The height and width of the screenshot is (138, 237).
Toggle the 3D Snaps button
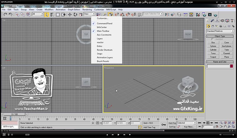point(117,14)
